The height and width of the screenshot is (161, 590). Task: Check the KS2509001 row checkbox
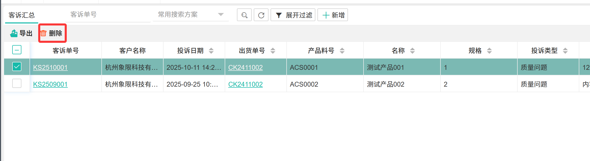(x=17, y=84)
